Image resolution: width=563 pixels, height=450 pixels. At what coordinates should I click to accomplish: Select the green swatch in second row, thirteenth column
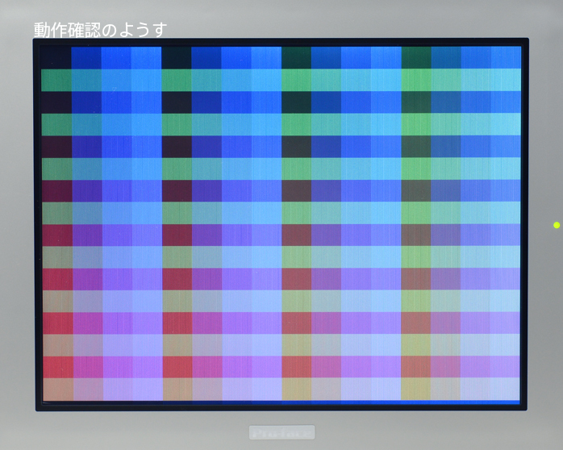pyautogui.click(x=416, y=80)
